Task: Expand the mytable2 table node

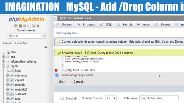Action: pyautogui.click(x=8, y=89)
